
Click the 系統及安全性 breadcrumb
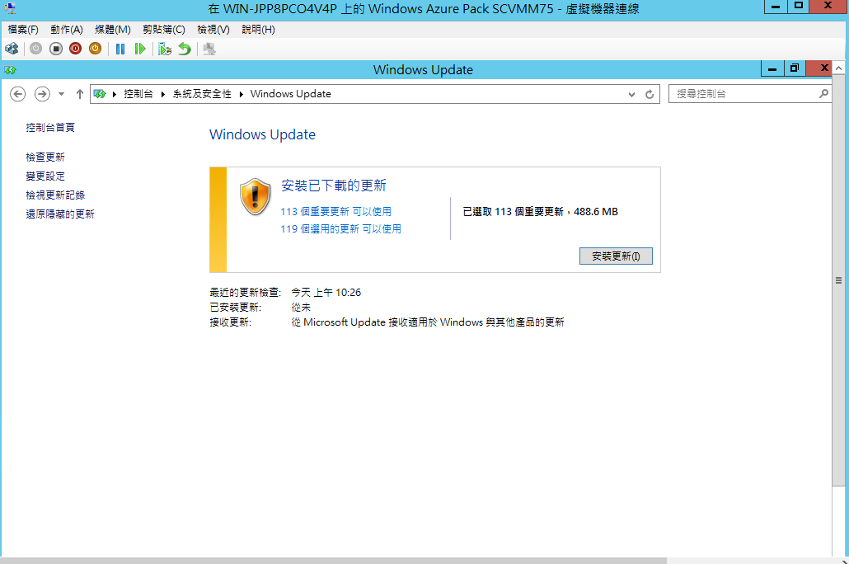(x=202, y=94)
